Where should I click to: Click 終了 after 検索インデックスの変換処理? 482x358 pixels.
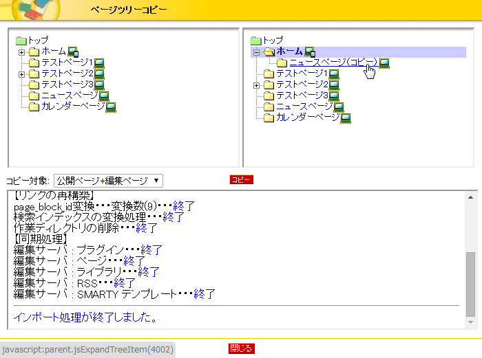coord(174,217)
